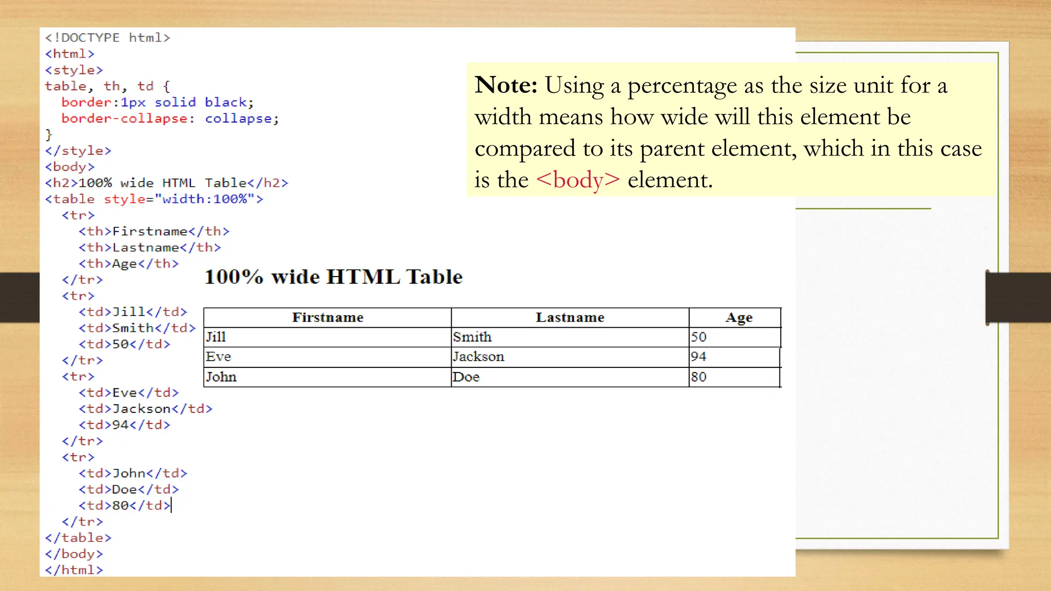This screenshot has width=1051, height=591.
Task: Click the 'John' table cell
Action: 327,377
